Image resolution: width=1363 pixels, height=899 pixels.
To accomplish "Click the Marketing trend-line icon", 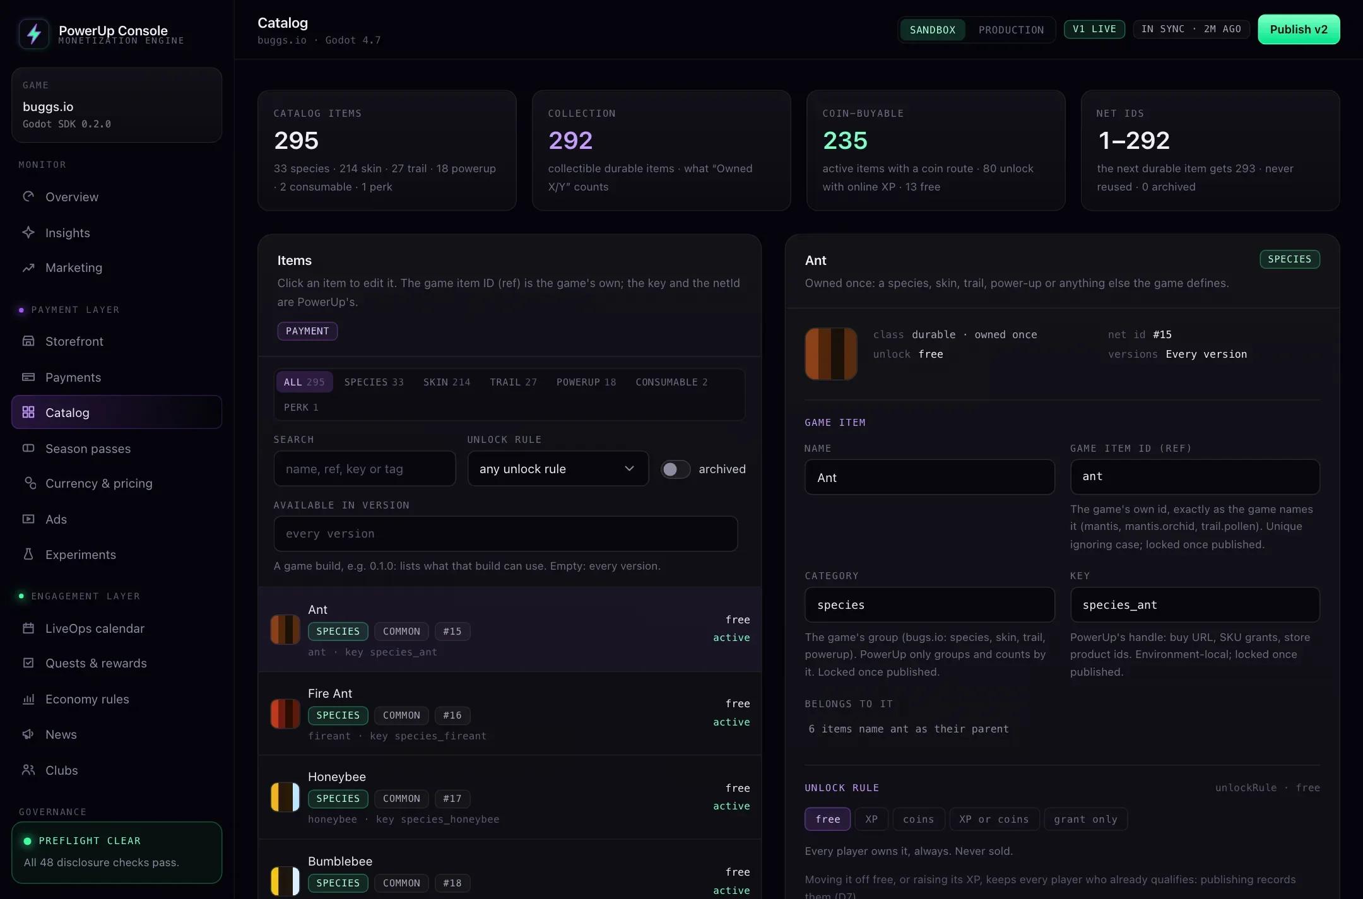I will [28, 267].
